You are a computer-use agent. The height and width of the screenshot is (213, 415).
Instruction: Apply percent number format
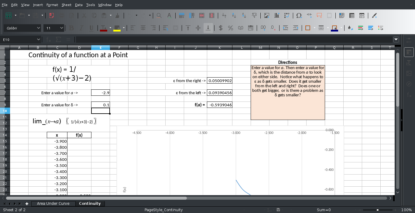point(231,28)
